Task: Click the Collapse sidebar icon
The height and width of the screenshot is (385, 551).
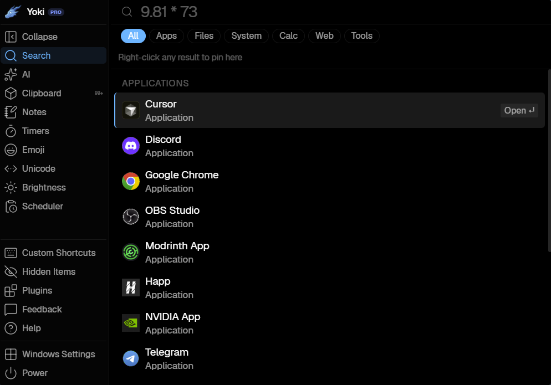Action: pyautogui.click(x=11, y=37)
